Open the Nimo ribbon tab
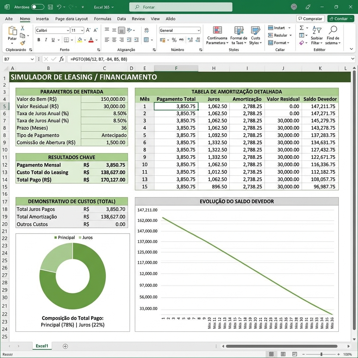 [x=25, y=19]
